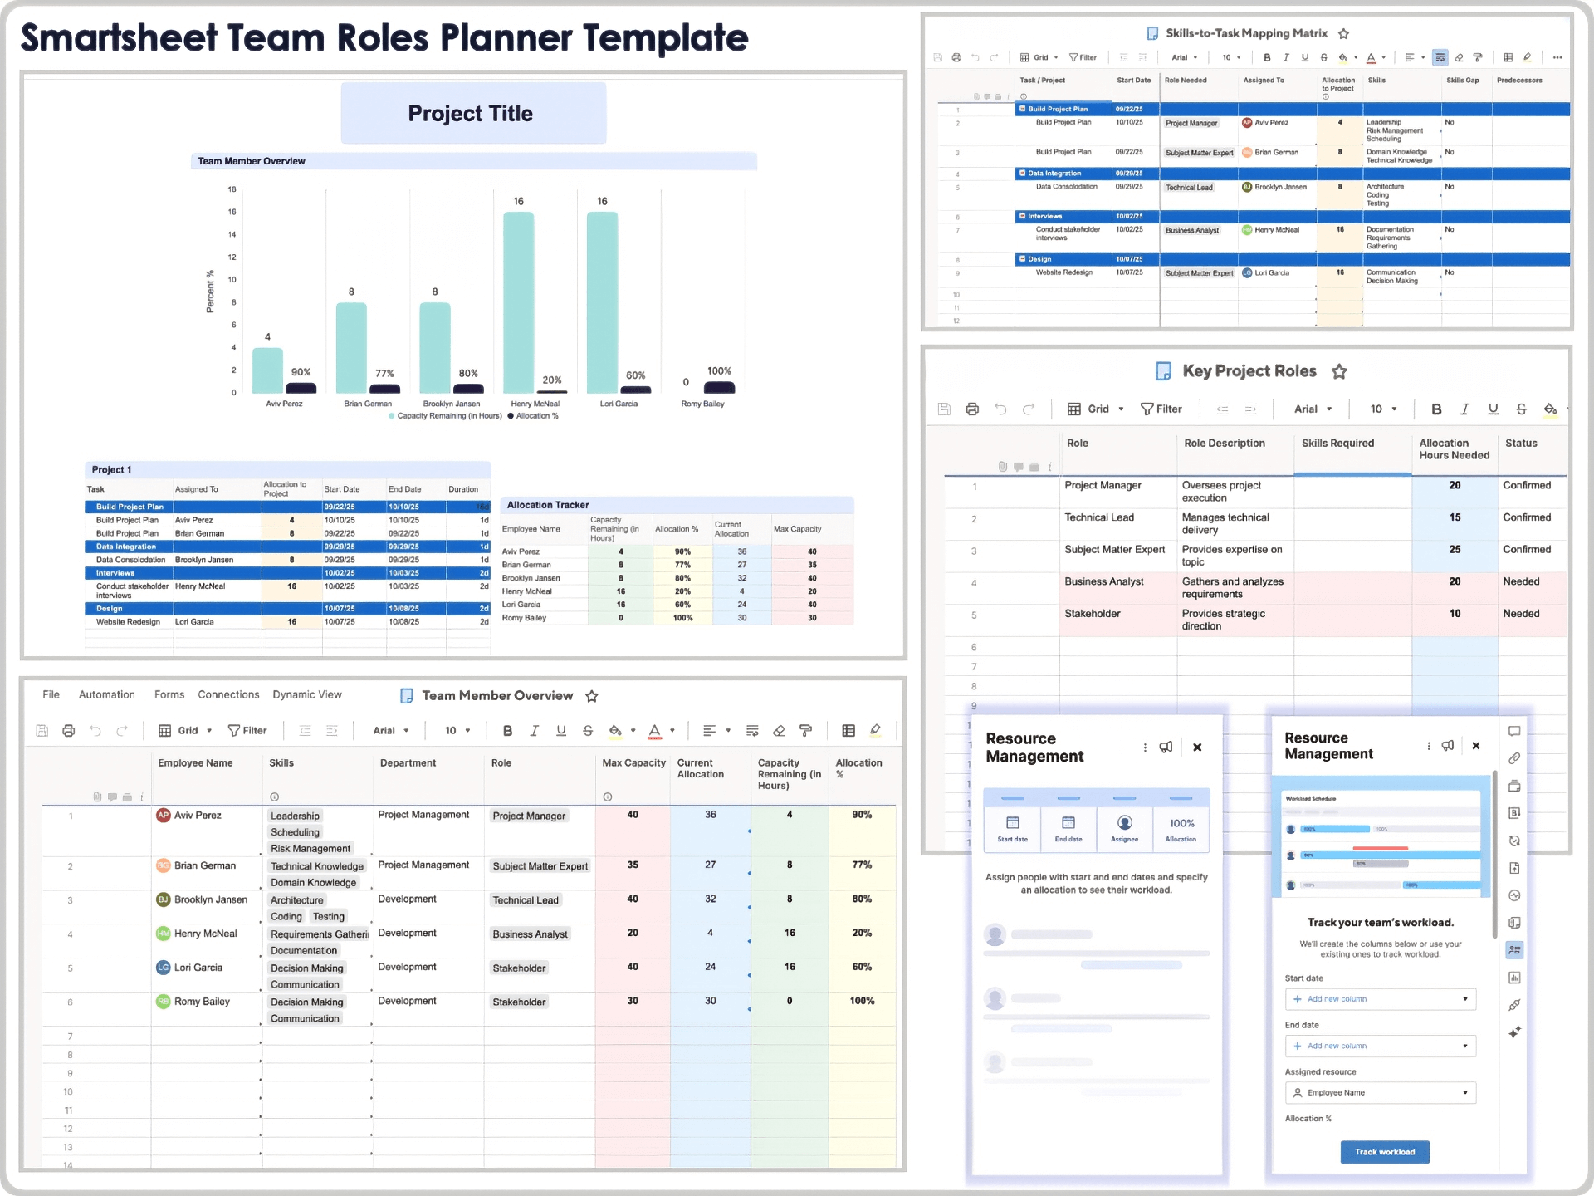Click the Print icon in the Team Member Overview toolbar
The width and height of the screenshot is (1594, 1196).
tap(68, 730)
